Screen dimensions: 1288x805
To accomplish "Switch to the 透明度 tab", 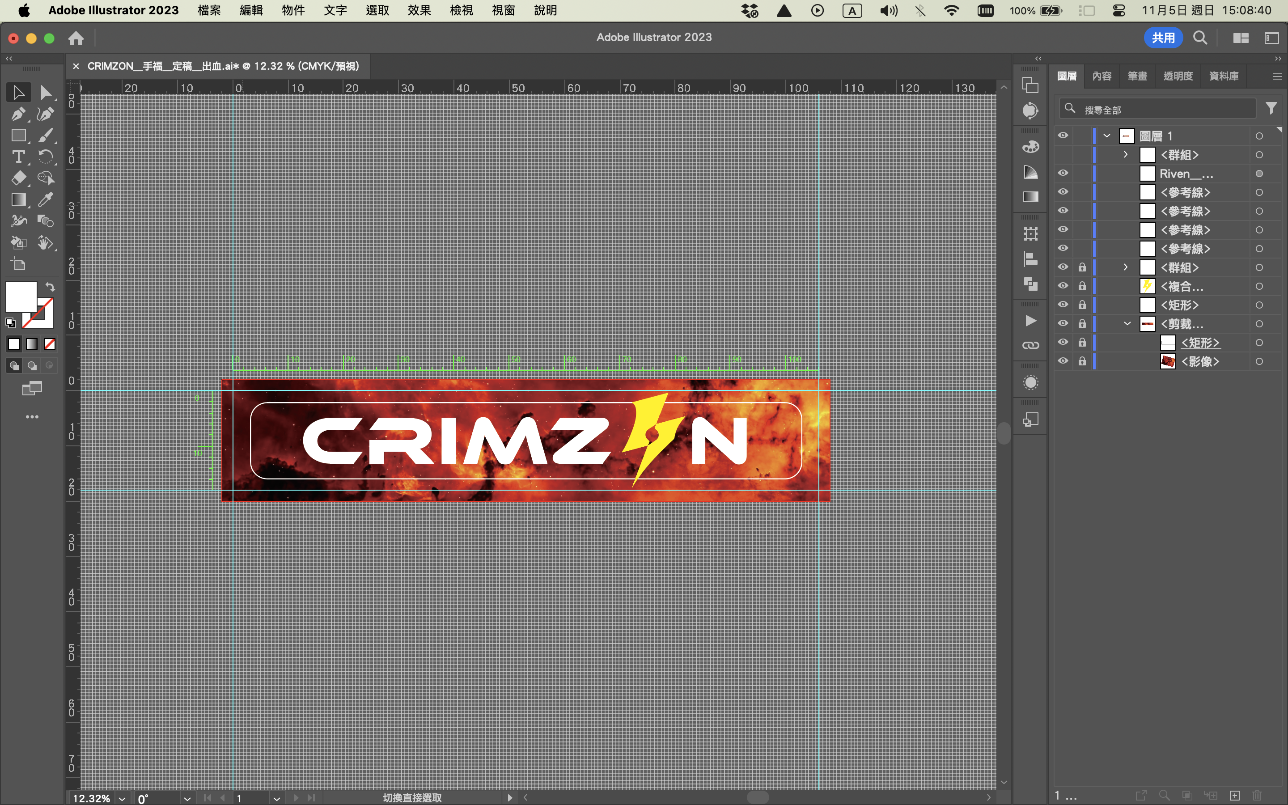I will pos(1178,76).
